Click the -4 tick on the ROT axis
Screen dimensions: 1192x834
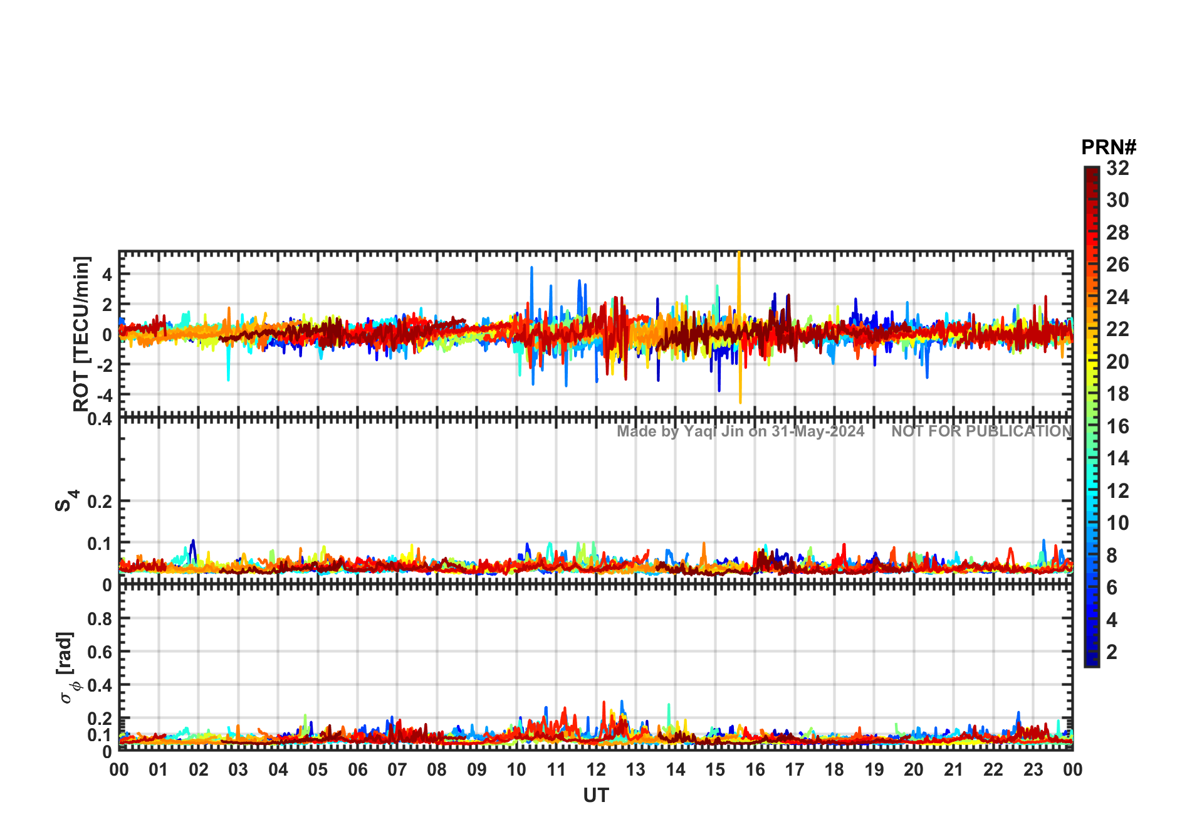pyautogui.click(x=103, y=396)
